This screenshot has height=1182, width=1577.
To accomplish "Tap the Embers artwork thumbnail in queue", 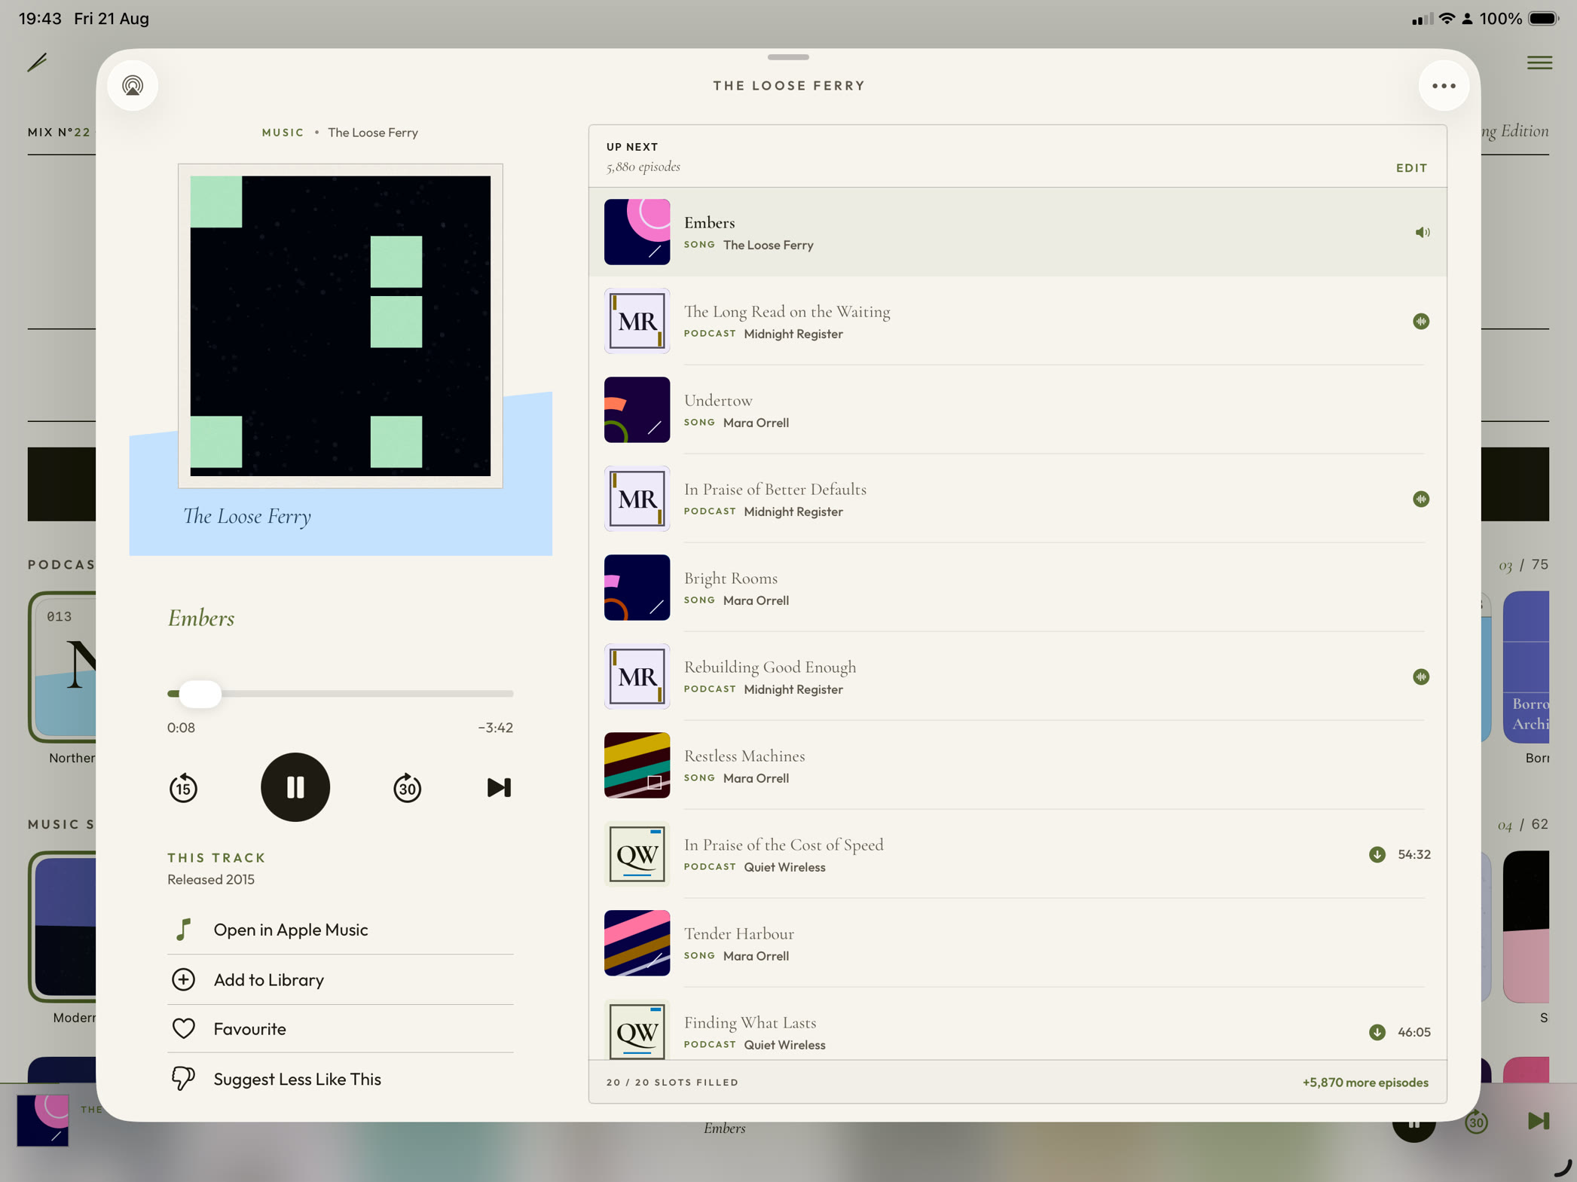I will point(637,232).
